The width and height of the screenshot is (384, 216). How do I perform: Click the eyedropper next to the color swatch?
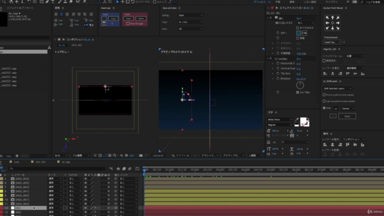click(304, 33)
